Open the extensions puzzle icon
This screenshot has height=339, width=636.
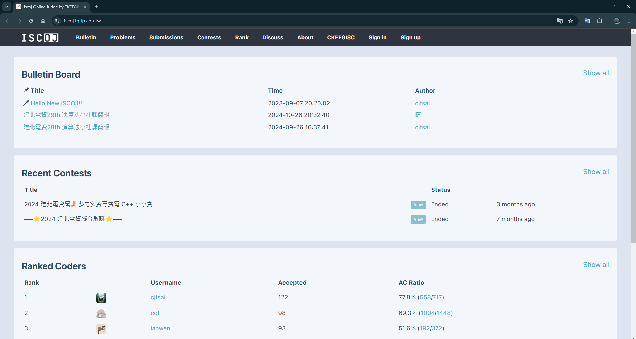[x=599, y=21]
